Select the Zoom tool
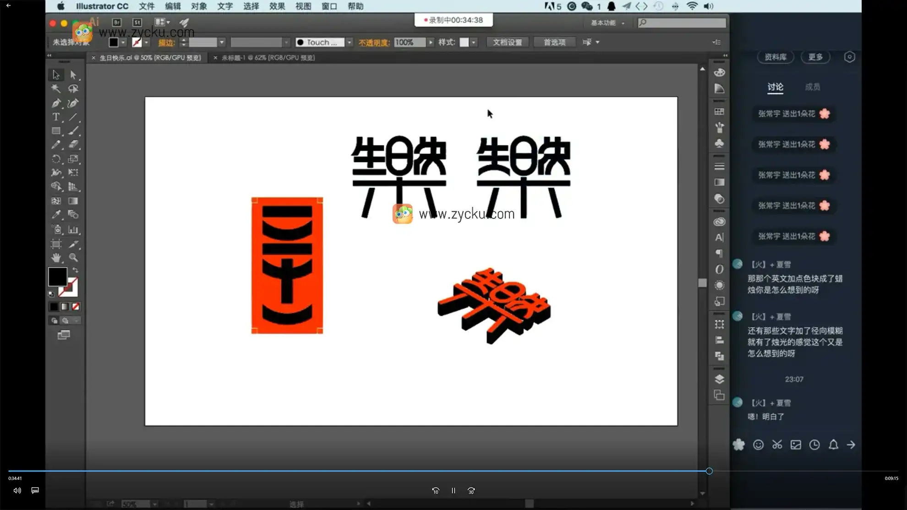Screen dimensions: 907x510 [73, 258]
